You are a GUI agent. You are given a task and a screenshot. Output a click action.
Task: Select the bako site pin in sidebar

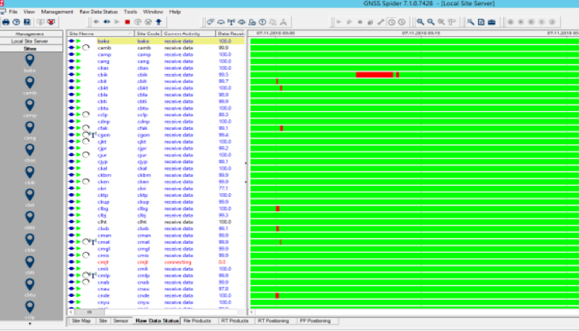click(x=30, y=61)
